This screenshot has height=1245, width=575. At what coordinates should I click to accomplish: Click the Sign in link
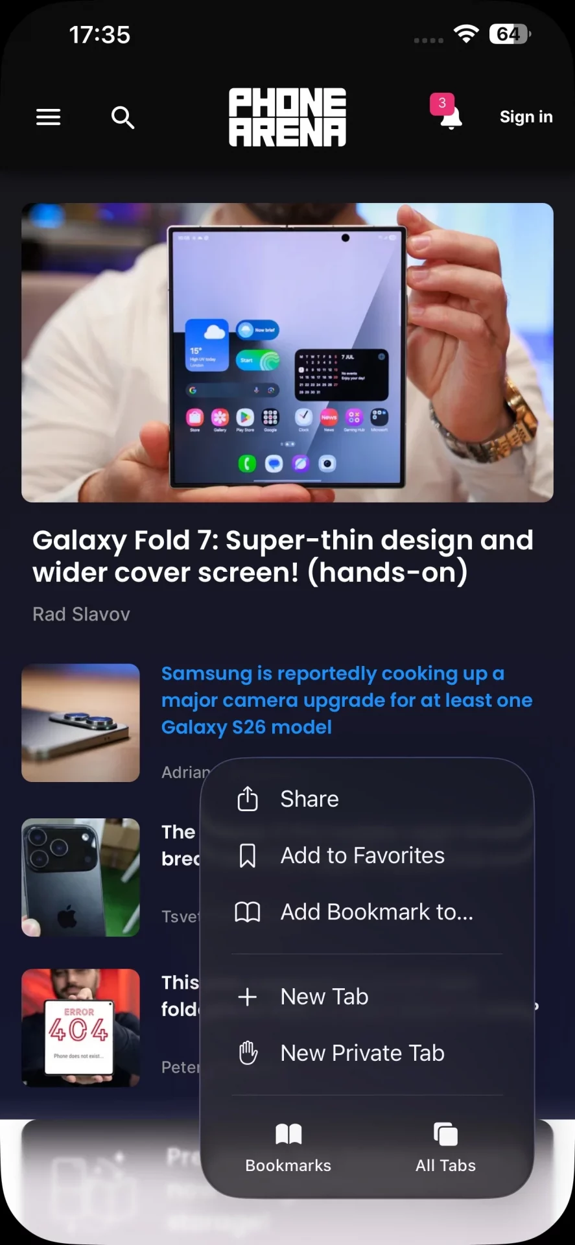click(526, 117)
